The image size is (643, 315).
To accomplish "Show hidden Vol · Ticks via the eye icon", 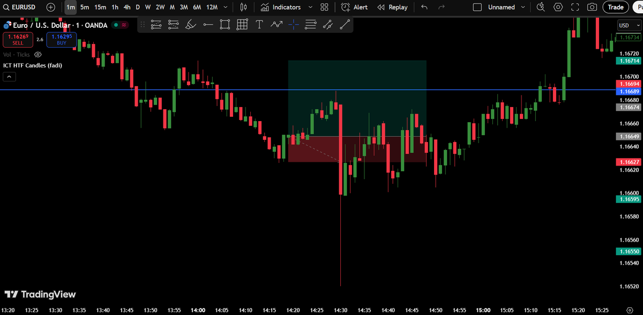I will point(38,54).
